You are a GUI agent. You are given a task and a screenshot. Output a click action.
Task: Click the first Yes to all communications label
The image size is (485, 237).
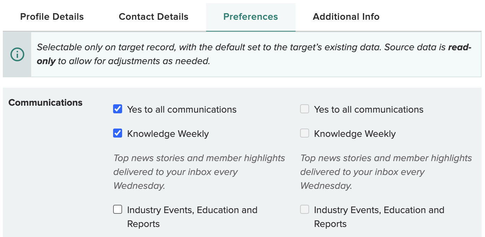[182, 109]
